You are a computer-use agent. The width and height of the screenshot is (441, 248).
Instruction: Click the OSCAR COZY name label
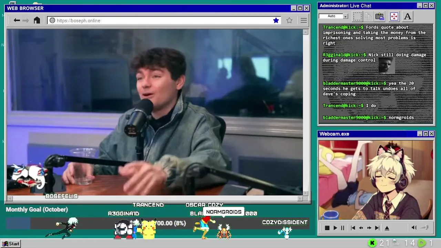(204, 205)
